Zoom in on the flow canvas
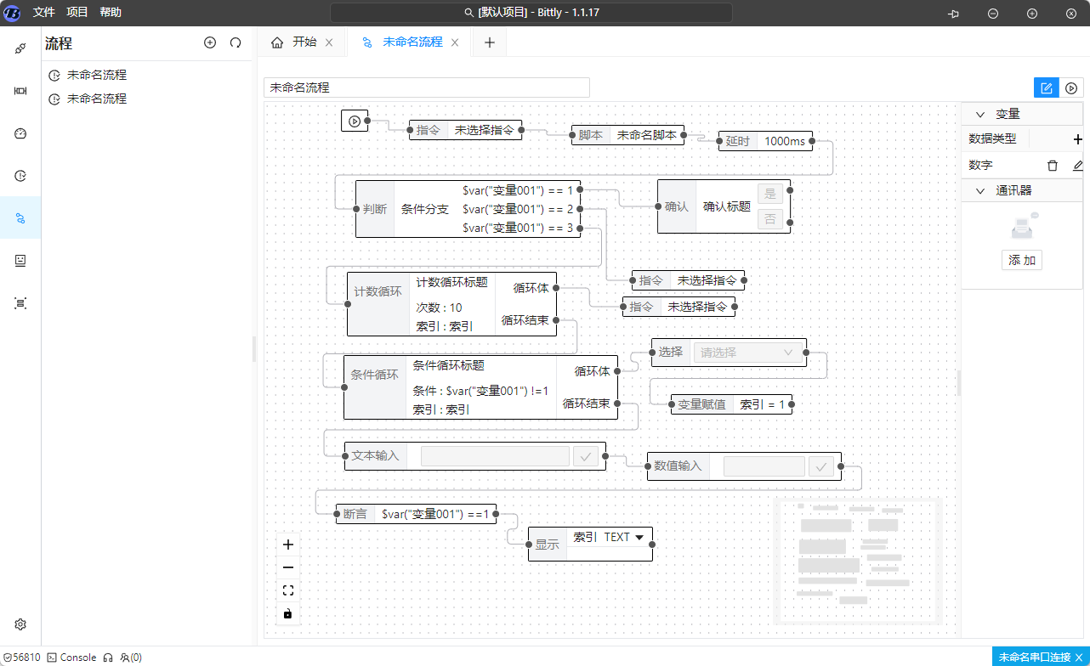 [x=287, y=545]
